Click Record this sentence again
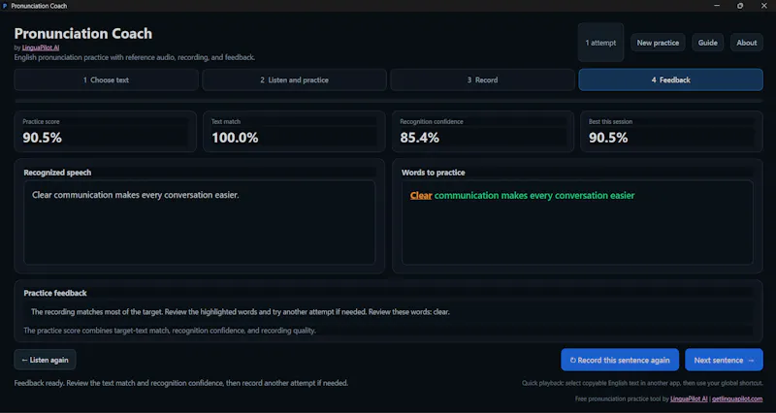The image size is (776, 413). pos(620,360)
